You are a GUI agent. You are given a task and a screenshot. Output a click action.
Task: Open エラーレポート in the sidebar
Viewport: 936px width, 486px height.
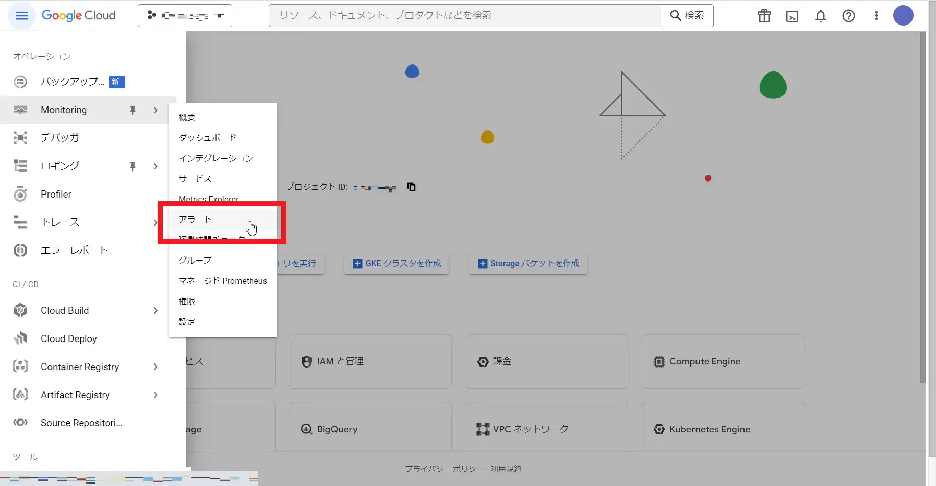tap(75, 250)
